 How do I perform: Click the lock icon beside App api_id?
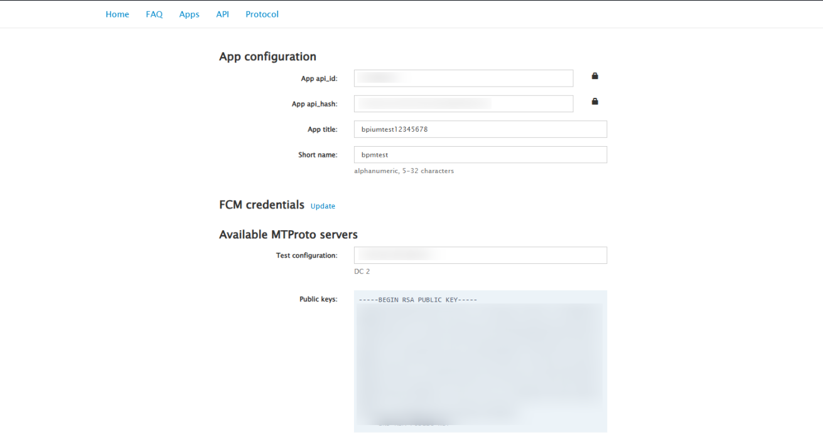(594, 76)
